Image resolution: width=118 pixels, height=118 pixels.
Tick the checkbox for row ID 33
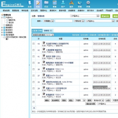(x=34, y=82)
